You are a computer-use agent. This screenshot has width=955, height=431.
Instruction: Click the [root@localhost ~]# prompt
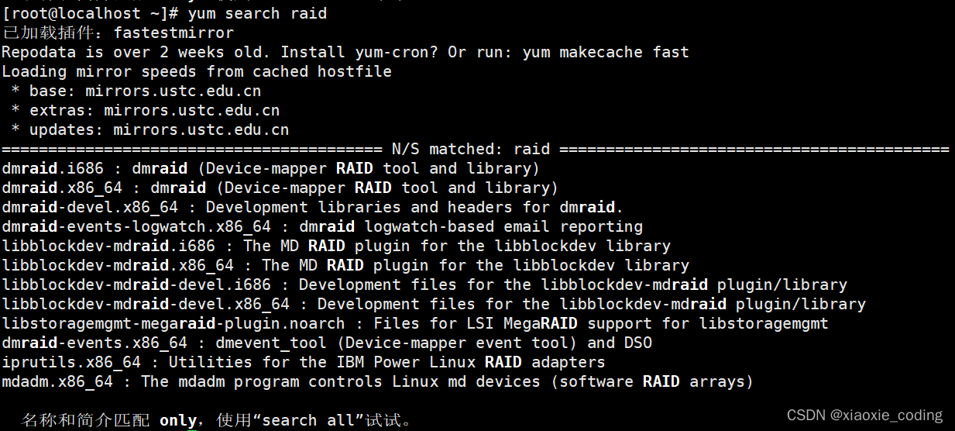click(91, 13)
